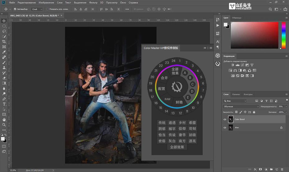Click the foreground color swatch in toolbox
The image size is (289, 172).
[x=3, y=139]
